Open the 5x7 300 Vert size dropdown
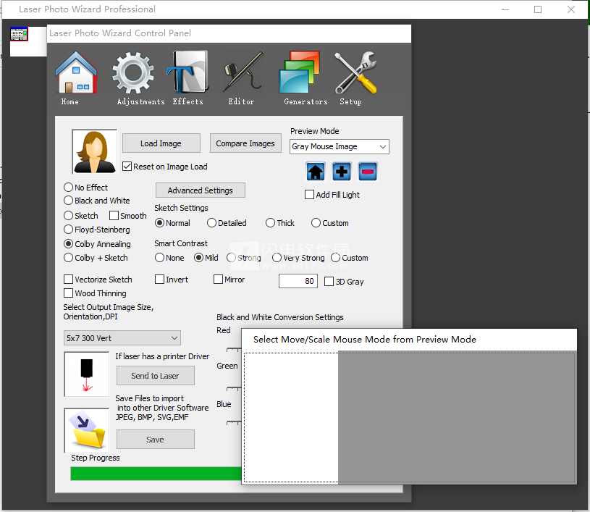 [x=122, y=338]
